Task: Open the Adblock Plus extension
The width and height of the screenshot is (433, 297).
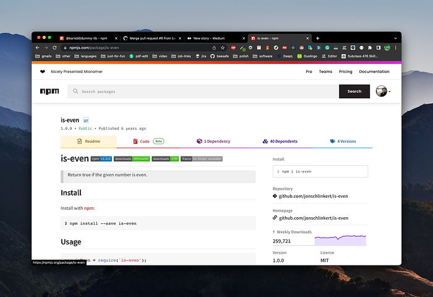Action: (x=233, y=48)
